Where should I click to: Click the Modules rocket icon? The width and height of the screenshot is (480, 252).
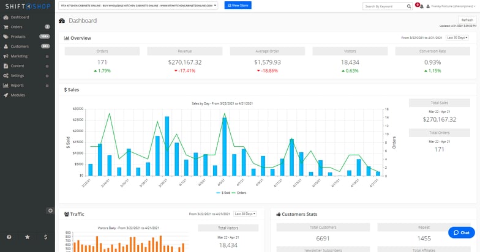6,95
